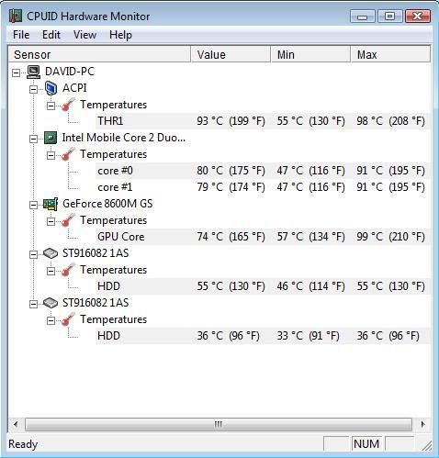This screenshot has height=458, width=439.
Task: Click the Min column header
Action: 310,54
